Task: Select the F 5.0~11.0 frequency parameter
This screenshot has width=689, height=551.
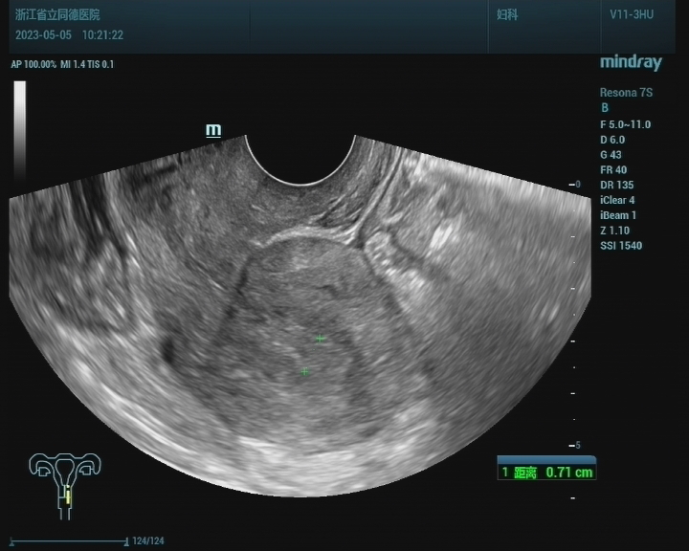Action: pyautogui.click(x=625, y=124)
